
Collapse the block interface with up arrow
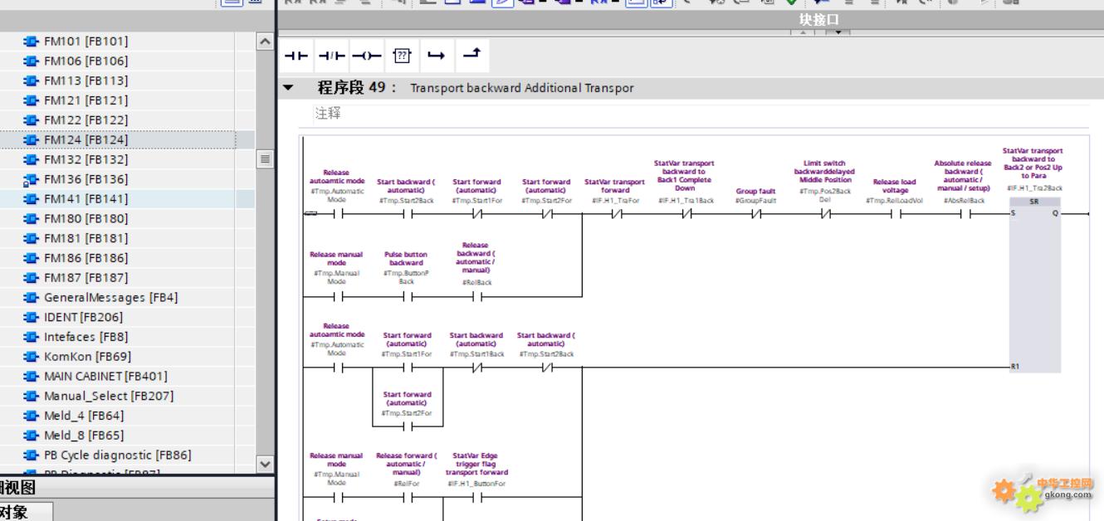click(x=804, y=32)
